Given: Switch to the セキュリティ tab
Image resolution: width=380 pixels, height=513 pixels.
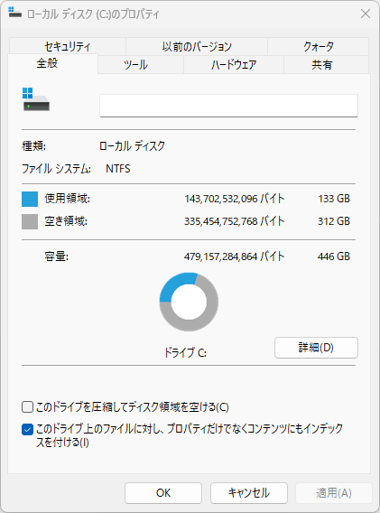Looking at the screenshot, I should click(x=68, y=46).
